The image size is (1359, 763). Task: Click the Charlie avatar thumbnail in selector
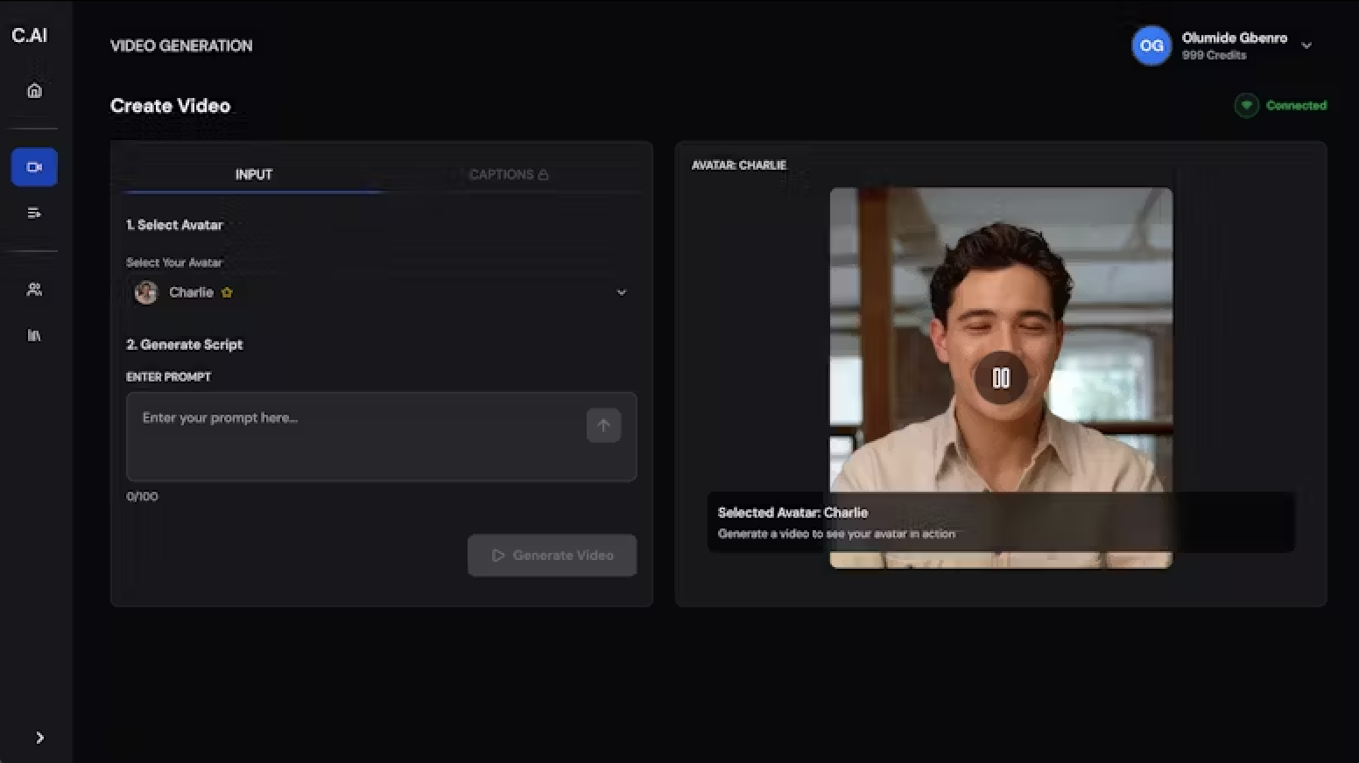[x=146, y=292]
